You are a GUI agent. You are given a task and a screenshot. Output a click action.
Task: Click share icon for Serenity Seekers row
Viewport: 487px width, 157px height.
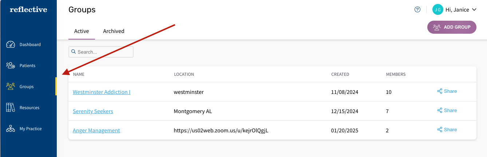click(x=440, y=111)
